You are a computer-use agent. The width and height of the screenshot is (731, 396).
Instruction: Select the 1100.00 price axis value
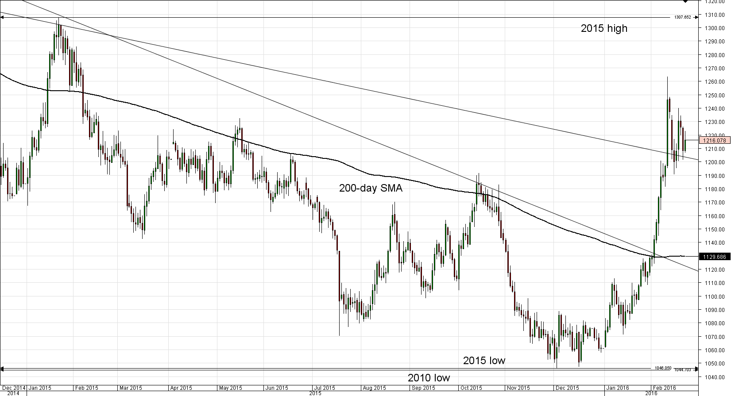coord(716,296)
